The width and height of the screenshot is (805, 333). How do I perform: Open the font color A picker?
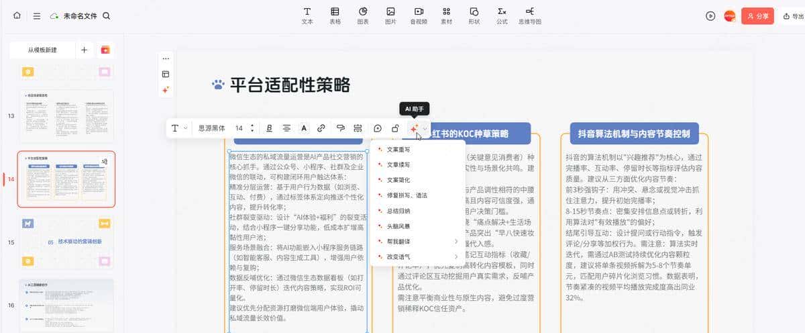pyautogui.click(x=304, y=128)
